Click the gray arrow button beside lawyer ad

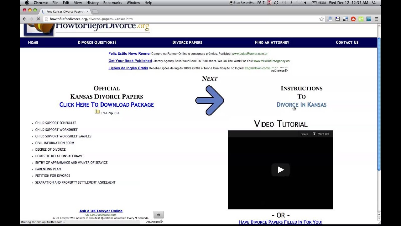pos(159,215)
